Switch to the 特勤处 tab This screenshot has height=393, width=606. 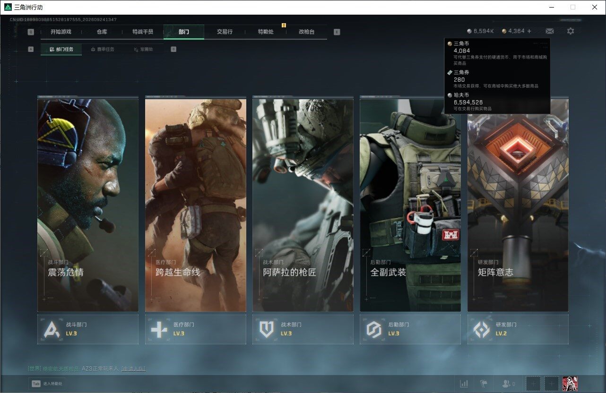266,32
